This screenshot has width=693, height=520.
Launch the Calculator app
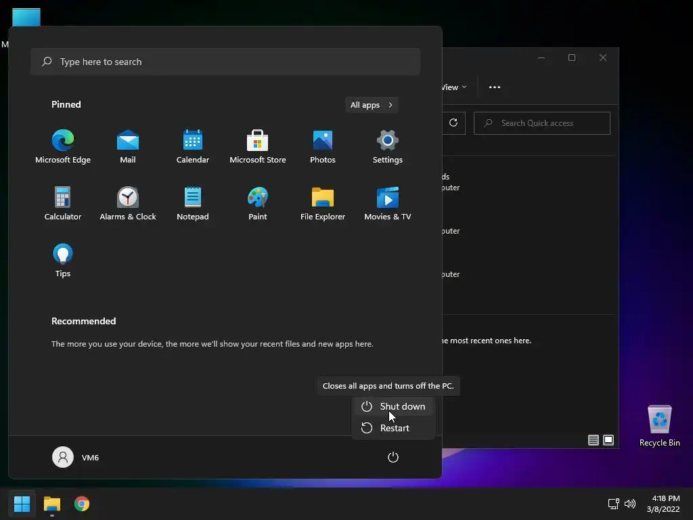(63, 203)
